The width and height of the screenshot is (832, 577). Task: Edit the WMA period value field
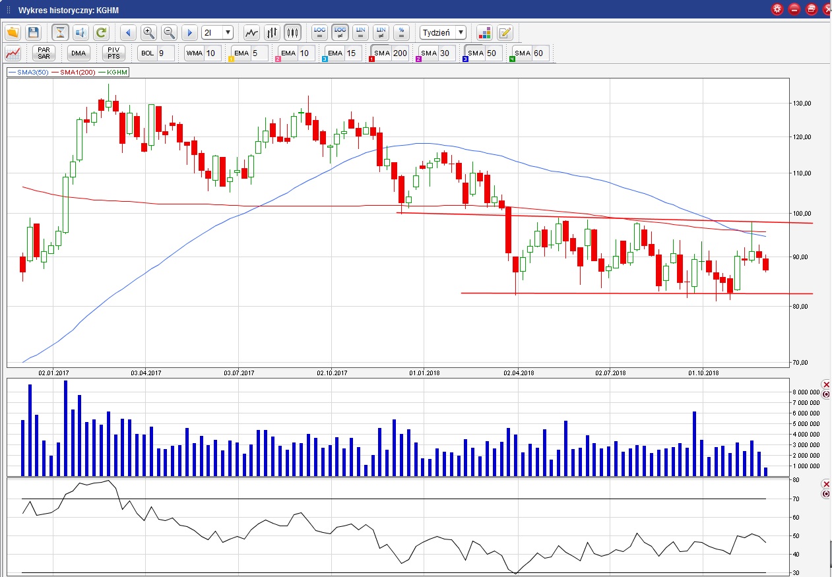pos(211,53)
